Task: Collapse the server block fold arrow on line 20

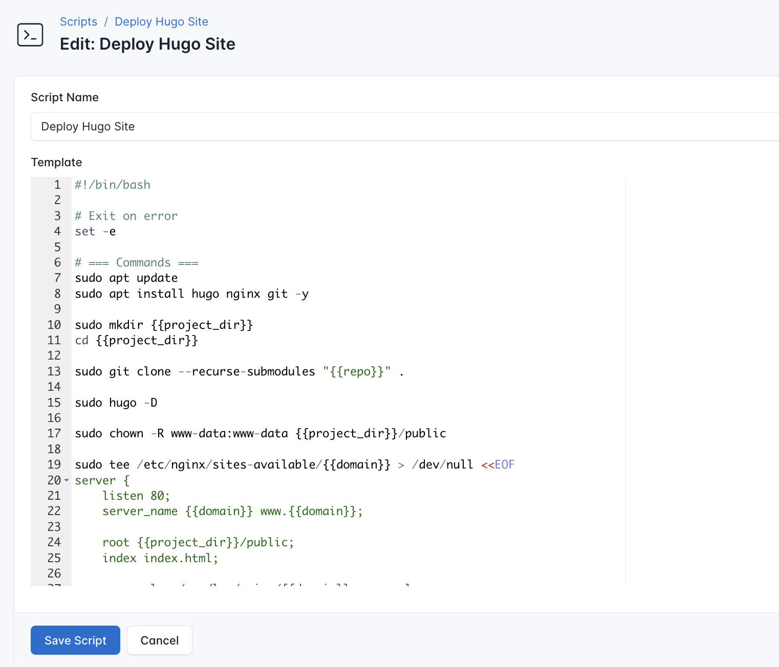Action: pos(67,481)
